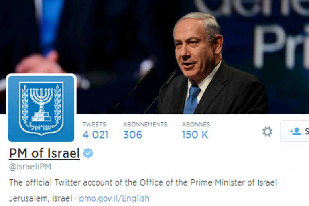Viewport: 309px width, 206px height.
Task: Open the gear settings menu
Action: pyautogui.click(x=267, y=132)
